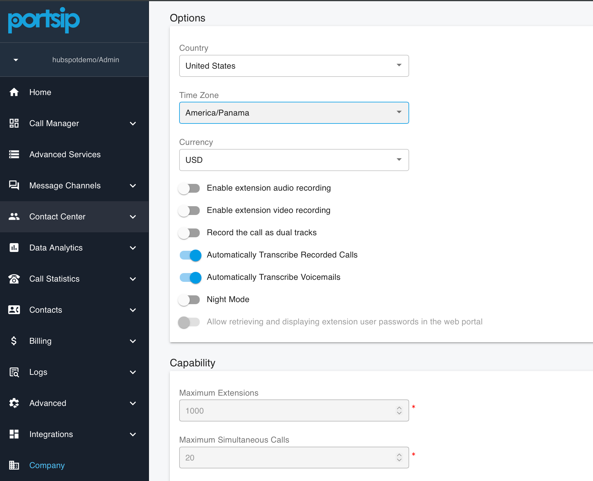Open the Time Zone dropdown
Image resolution: width=593 pixels, height=481 pixels.
(x=294, y=113)
